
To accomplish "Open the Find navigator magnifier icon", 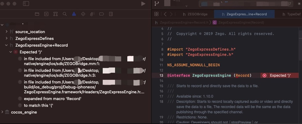I will point(65,14).
